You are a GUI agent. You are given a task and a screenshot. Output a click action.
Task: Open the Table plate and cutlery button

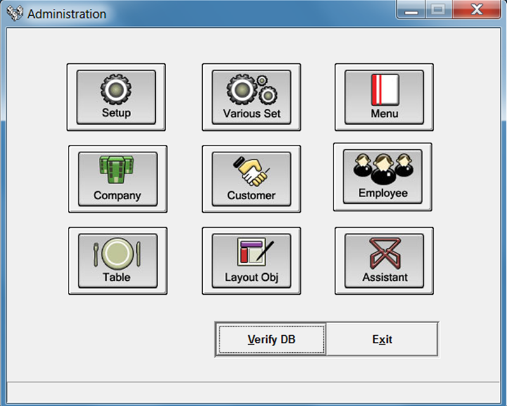point(118,261)
